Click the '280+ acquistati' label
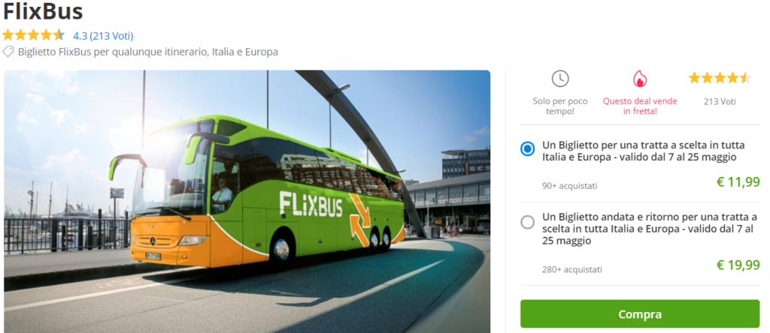 571,269
